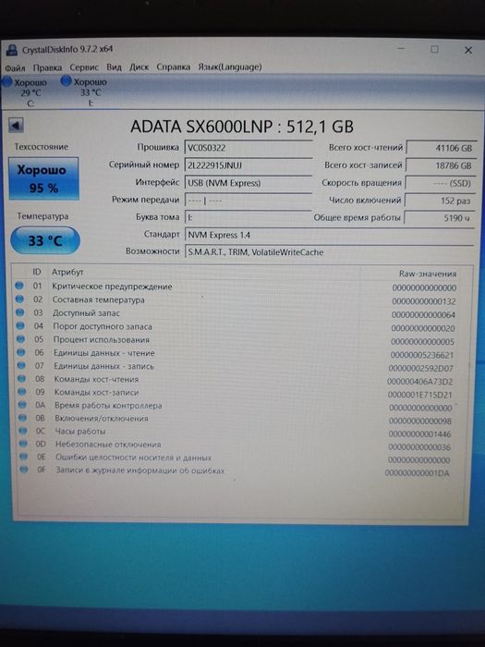The image size is (485, 647).
Task: Select the Единицы данных - запись text
Action: click(103, 366)
